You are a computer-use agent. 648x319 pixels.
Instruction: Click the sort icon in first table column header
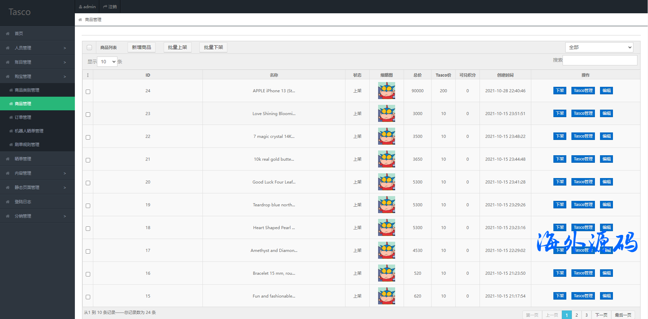pyautogui.click(x=88, y=75)
